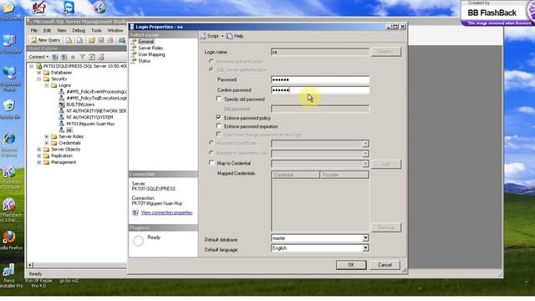Open the File menu in Management Studio
Viewport: 535px width, 301px height.
click(x=33, y=30)
